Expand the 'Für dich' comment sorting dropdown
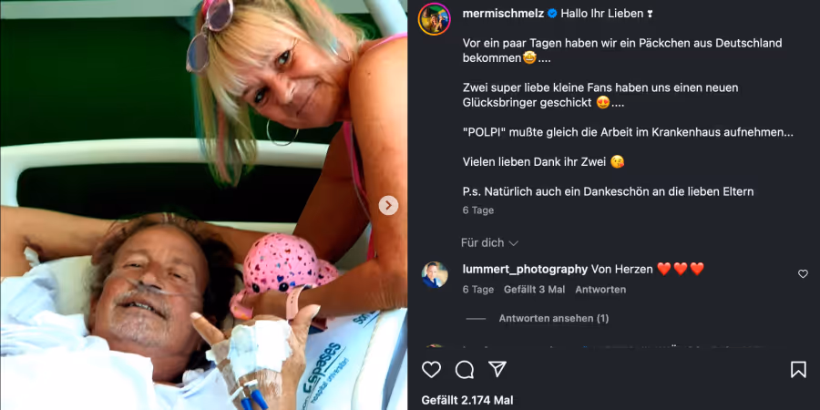Screen dimensions: 820x410 pyautogui.click(x=489, y=242)
